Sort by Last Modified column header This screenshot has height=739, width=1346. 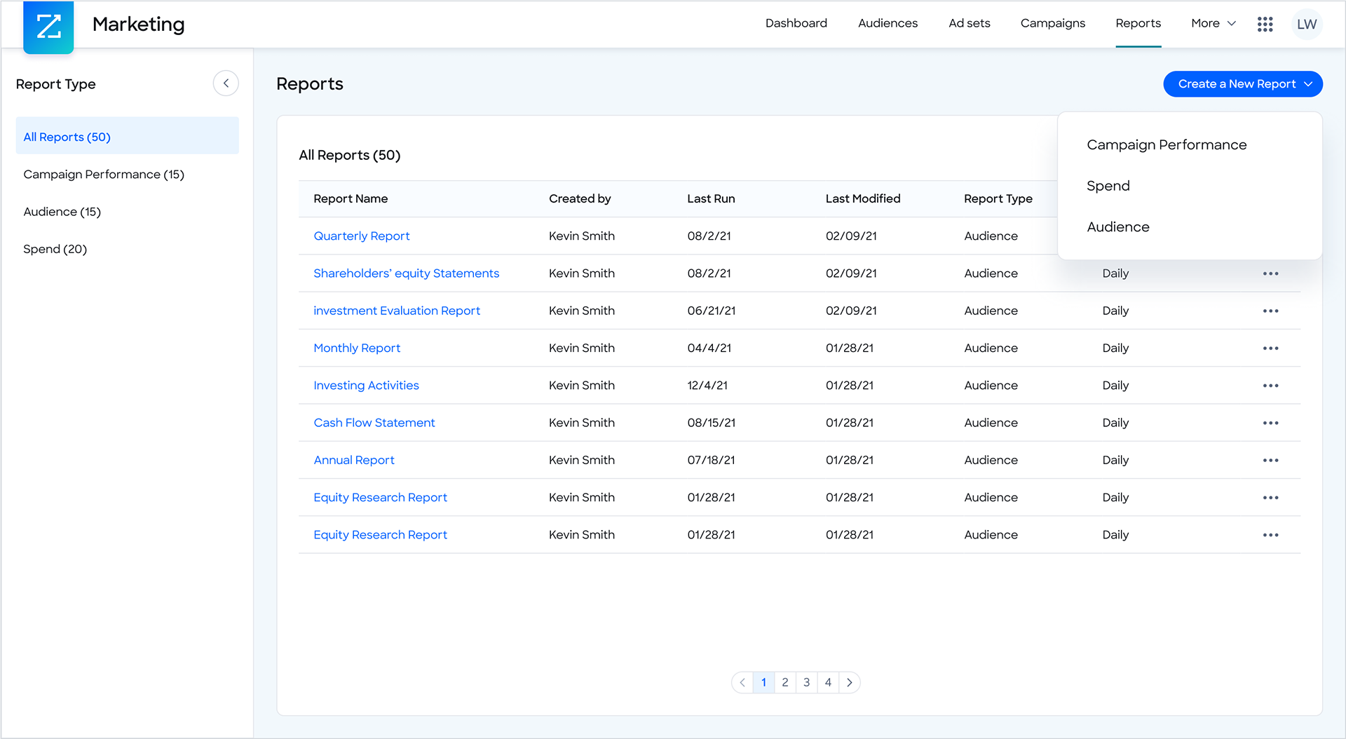click(863, 198)
